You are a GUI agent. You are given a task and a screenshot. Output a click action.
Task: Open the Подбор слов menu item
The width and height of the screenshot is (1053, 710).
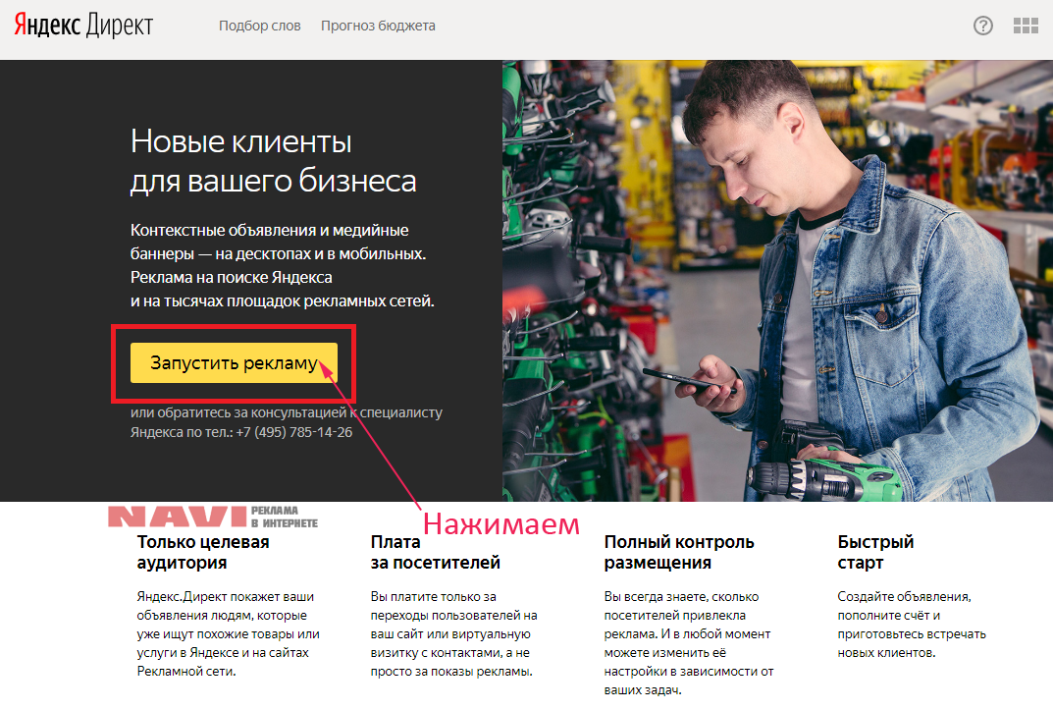[x=260, y=26]
